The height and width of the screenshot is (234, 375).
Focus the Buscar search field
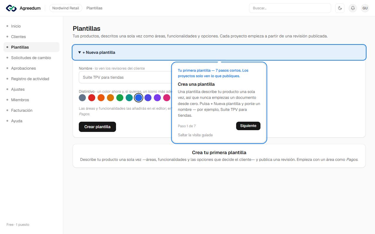pyautogui.click(x=290, y=8)
